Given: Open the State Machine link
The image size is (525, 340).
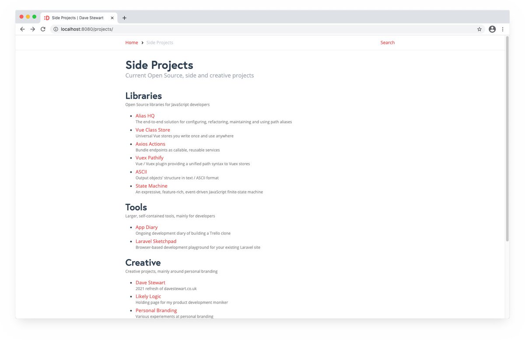Looking at the screenshot, I should (151, 186).
